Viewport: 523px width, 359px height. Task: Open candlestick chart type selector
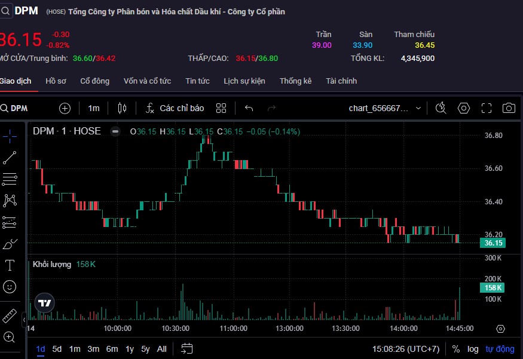pyautogui.click(x=123, y=108)
